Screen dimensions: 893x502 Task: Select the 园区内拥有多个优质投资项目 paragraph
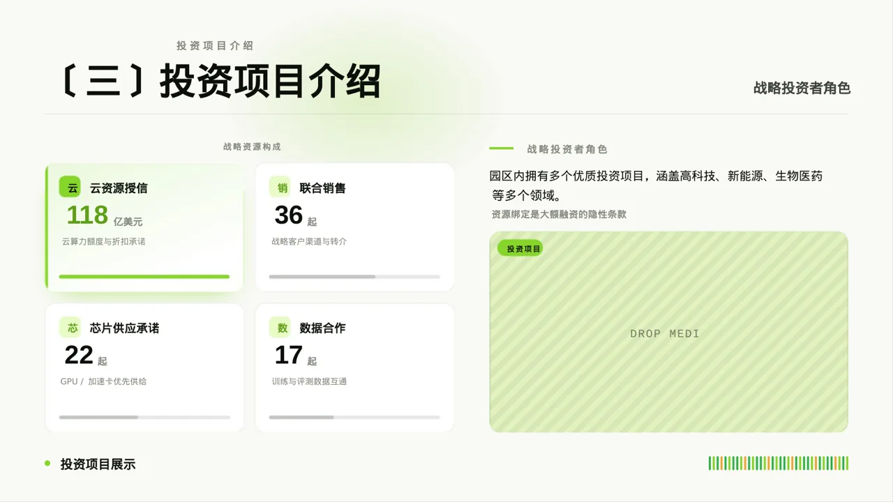(656, 185)
